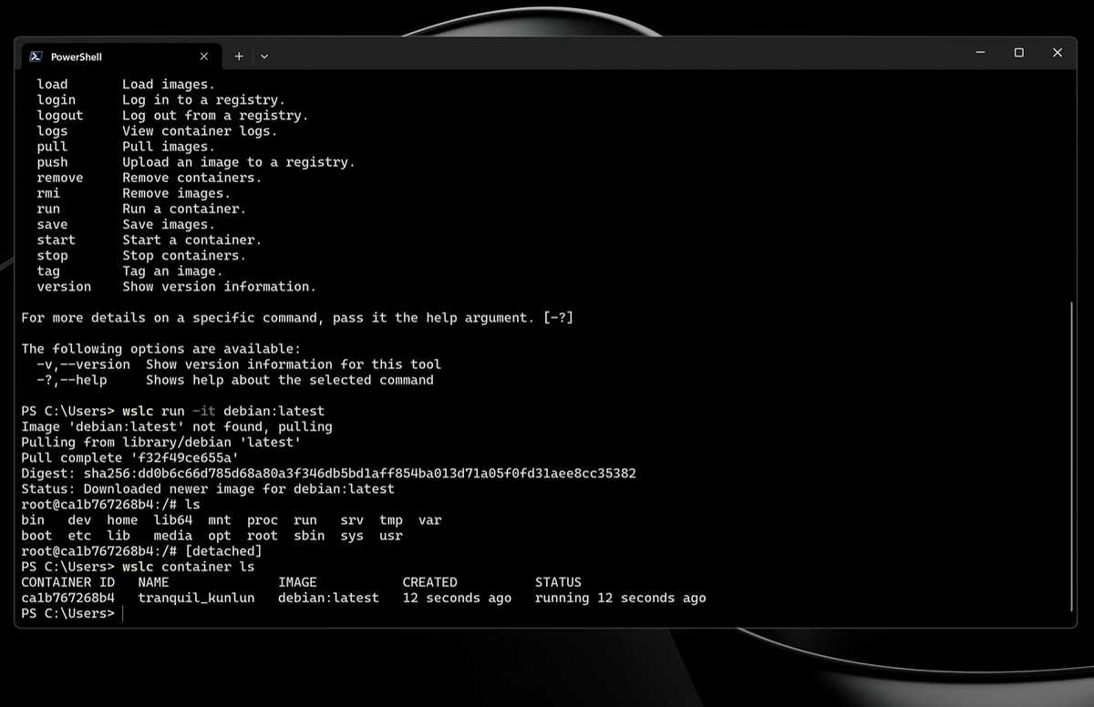Click the 'STATUS' column header
Image resolution: width=1094 pixels, height=707 pixels.
coord(558,582)
